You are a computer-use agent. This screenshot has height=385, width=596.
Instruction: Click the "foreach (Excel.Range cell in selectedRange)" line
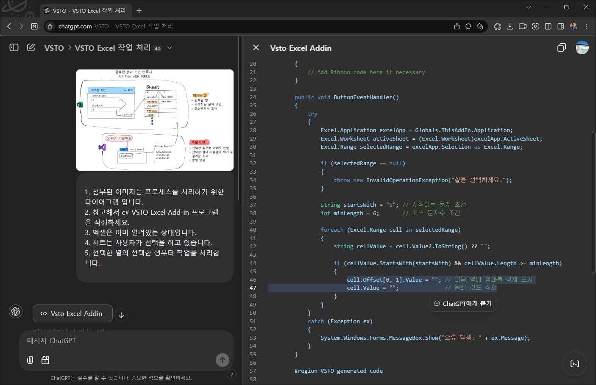click(x=390, y=230)
